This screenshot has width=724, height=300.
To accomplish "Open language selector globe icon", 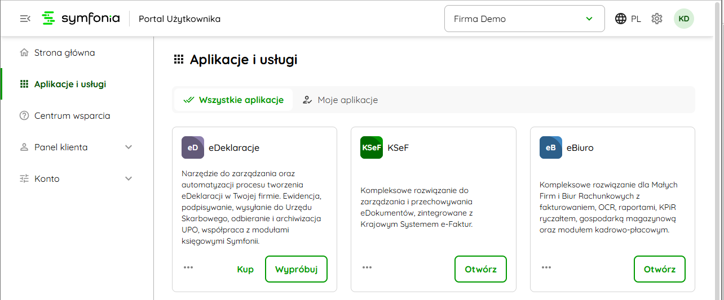I will tap(621, 19).
